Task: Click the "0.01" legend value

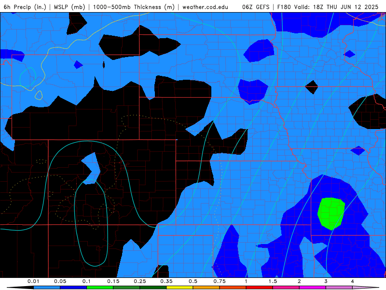Action: click(33, 281)
